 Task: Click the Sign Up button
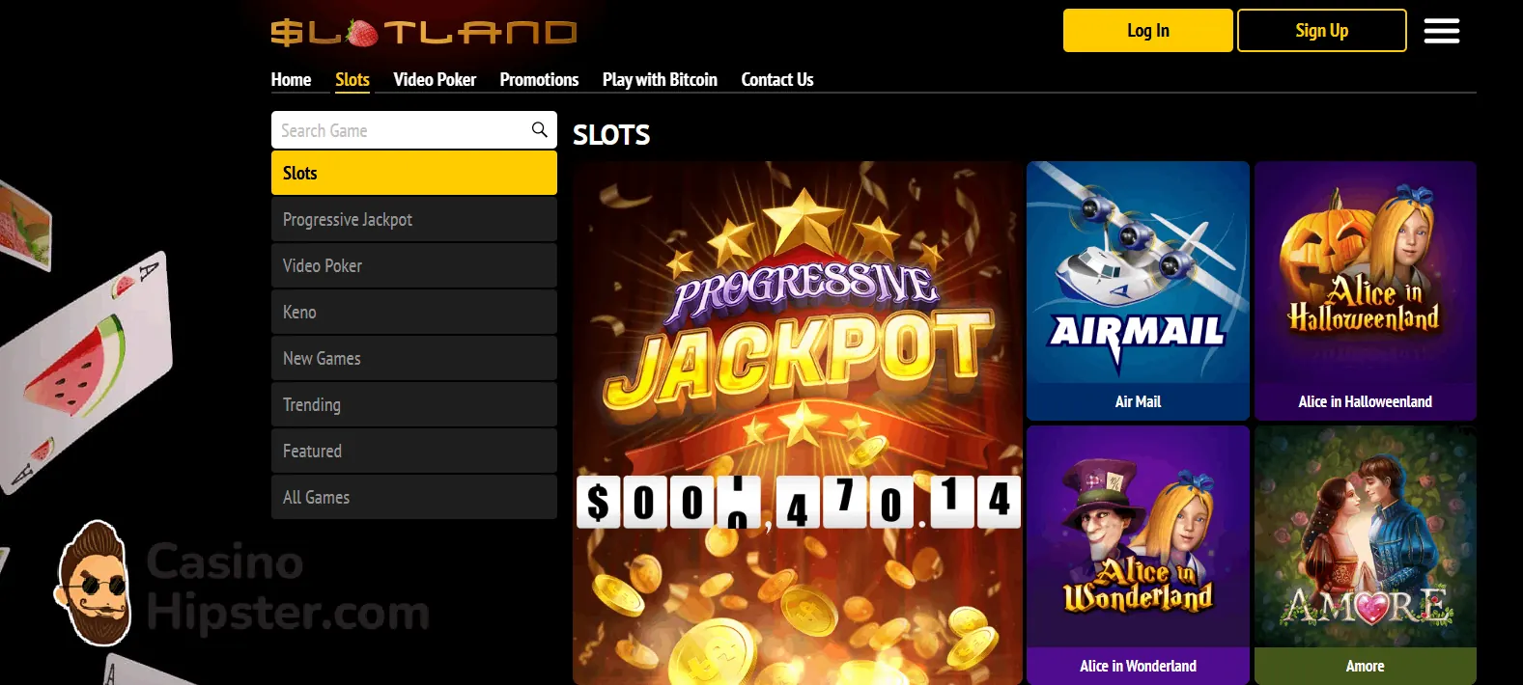[1322, 31]
